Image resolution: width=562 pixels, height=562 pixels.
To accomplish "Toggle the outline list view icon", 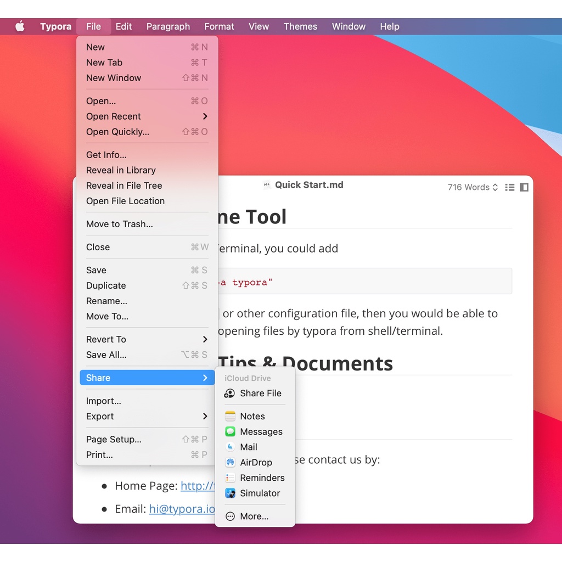I will click(510, 187).
